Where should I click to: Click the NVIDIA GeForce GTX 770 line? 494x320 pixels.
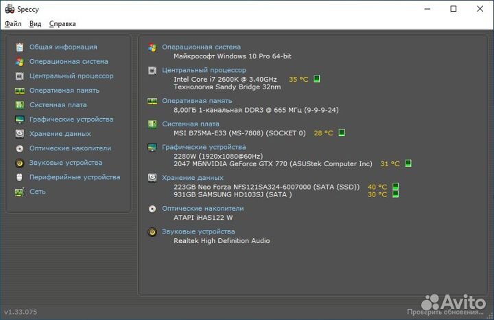273,164
